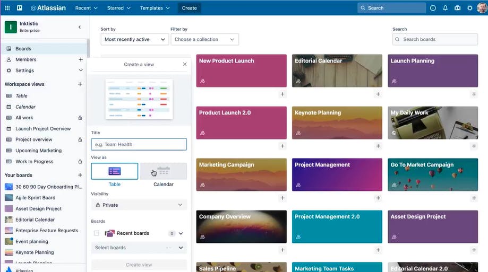Open the Company Overview board card
The width and height of the screenshot is (488, 272).
(x=241, y=226)
